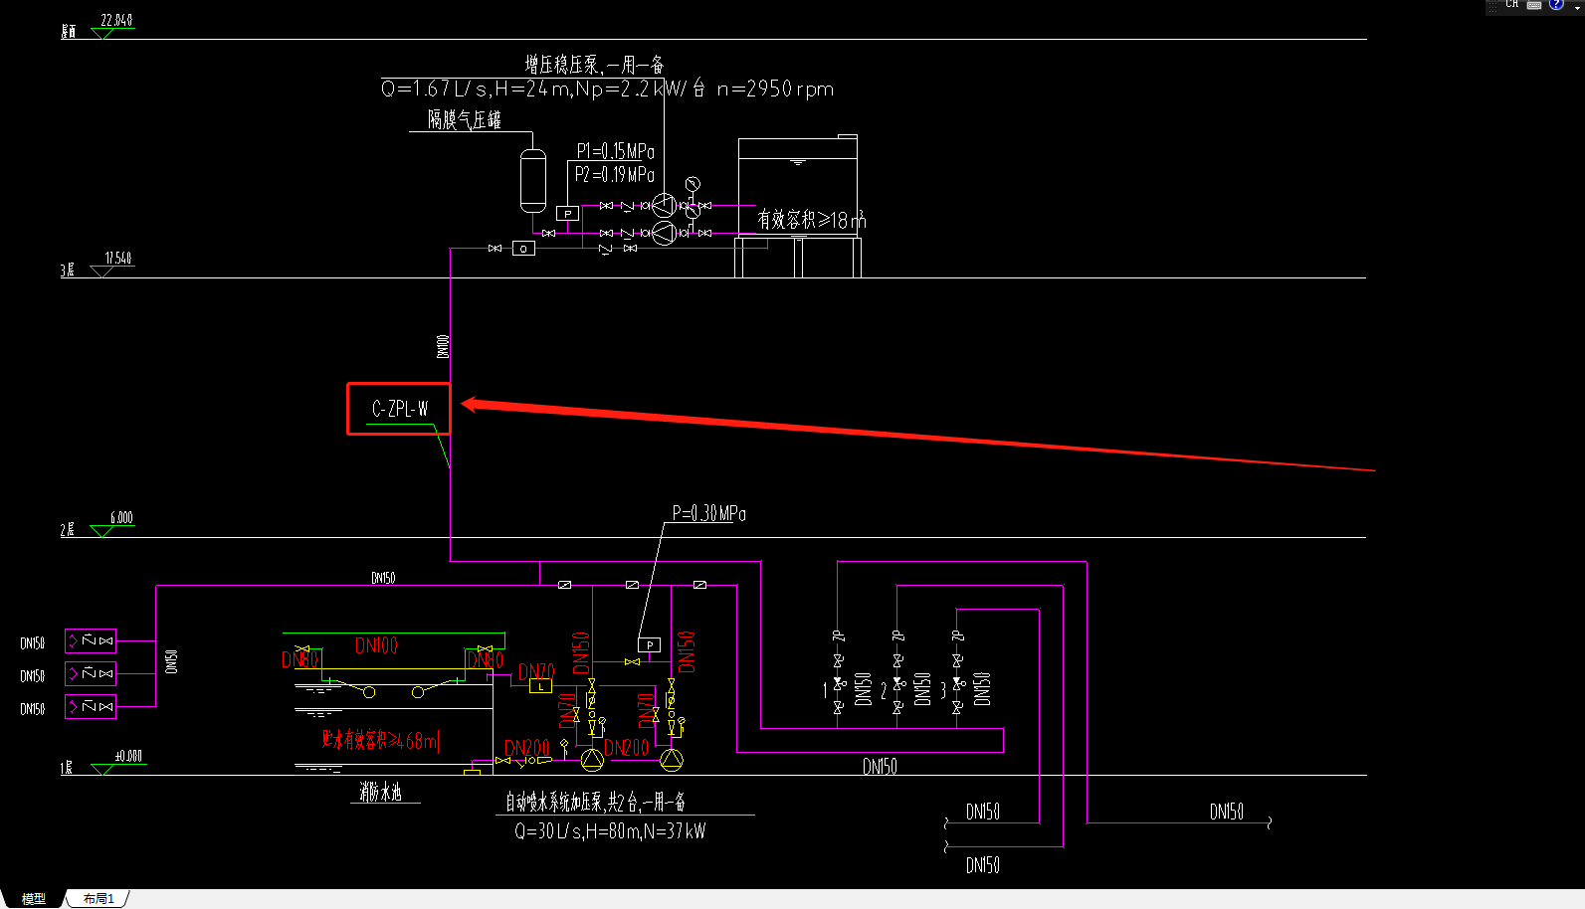Select the red DN100 pipe label
Image resolution: width=1585 pixels, height=909 pixels.
coord(376,645)
